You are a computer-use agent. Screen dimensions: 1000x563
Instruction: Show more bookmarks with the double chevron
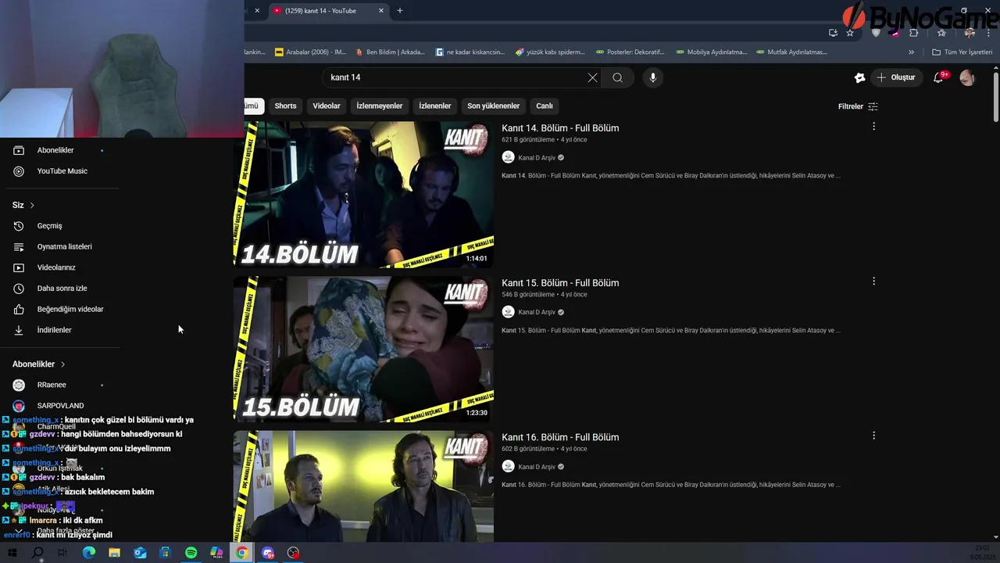pyautogui.click(x=911, y=52)
